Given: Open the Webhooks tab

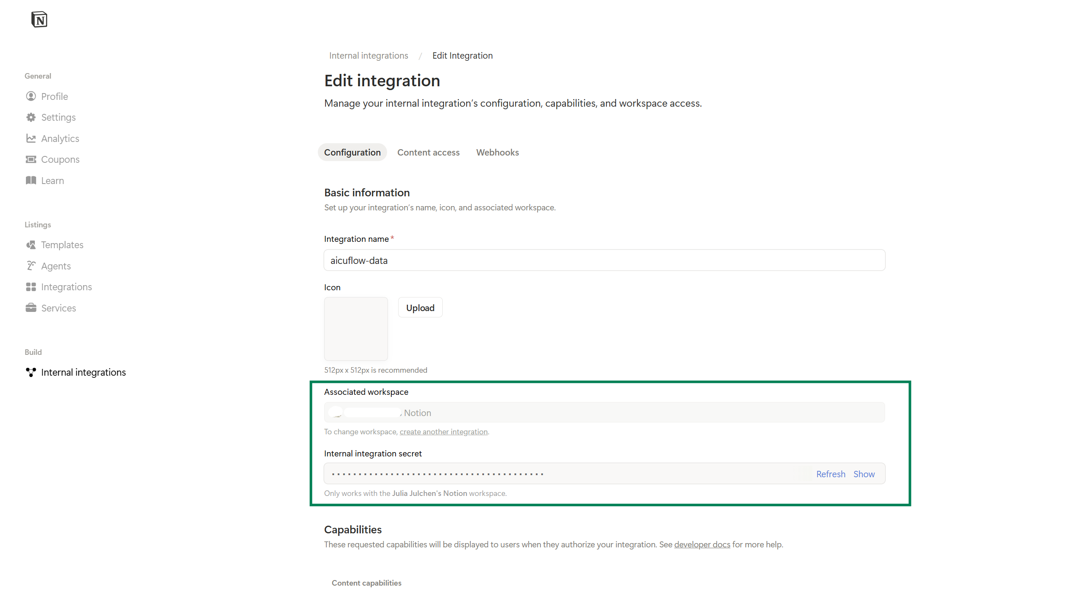Looking at the screenshot, I should tap(497, 153).
